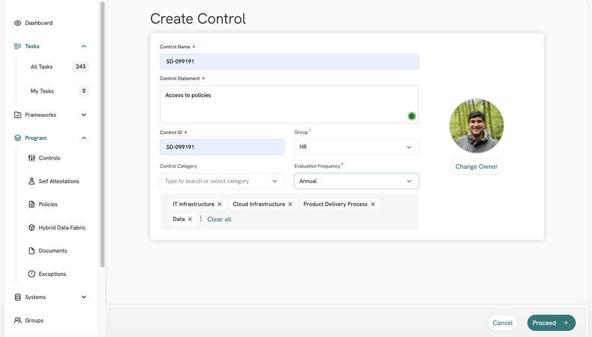Image resolution: width=592 pixels, height=337 pixels.
Task: Expand the Frameworks section chevron
Action: tap(84, 115)
